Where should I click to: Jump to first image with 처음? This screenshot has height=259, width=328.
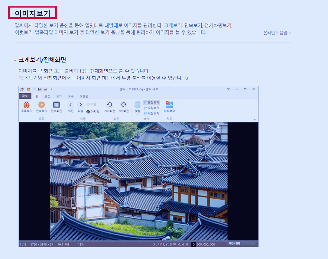[x=91, y=104]
